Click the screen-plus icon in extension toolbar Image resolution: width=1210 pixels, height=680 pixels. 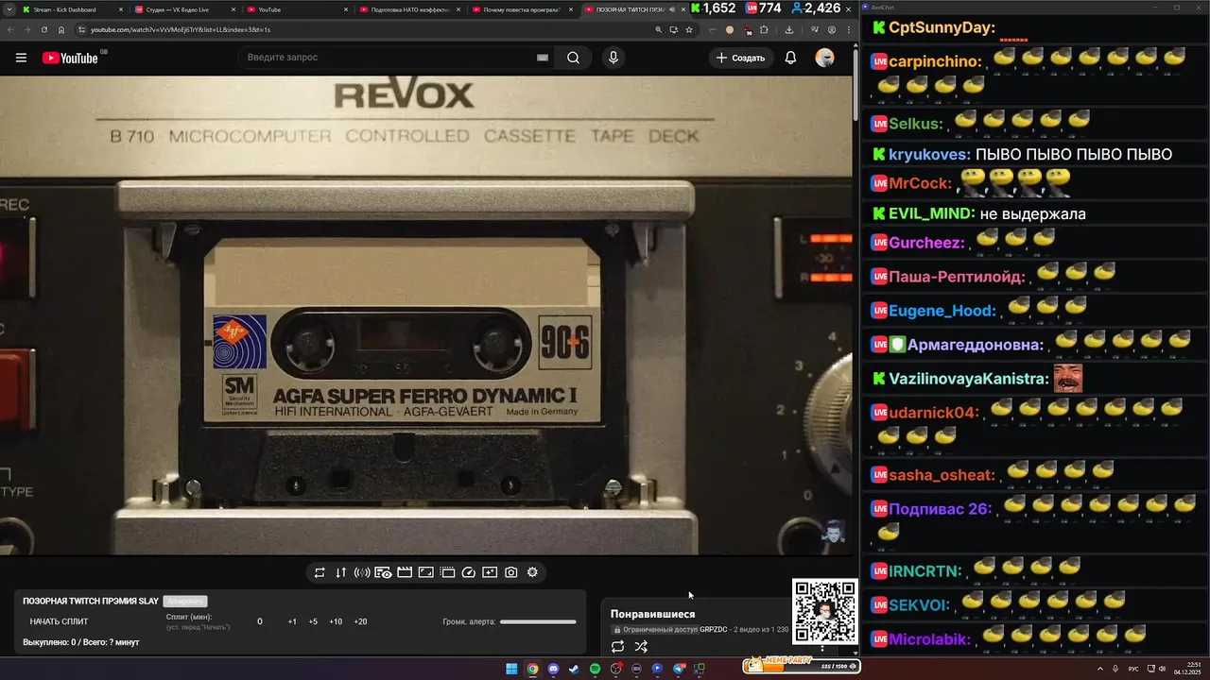490,572
